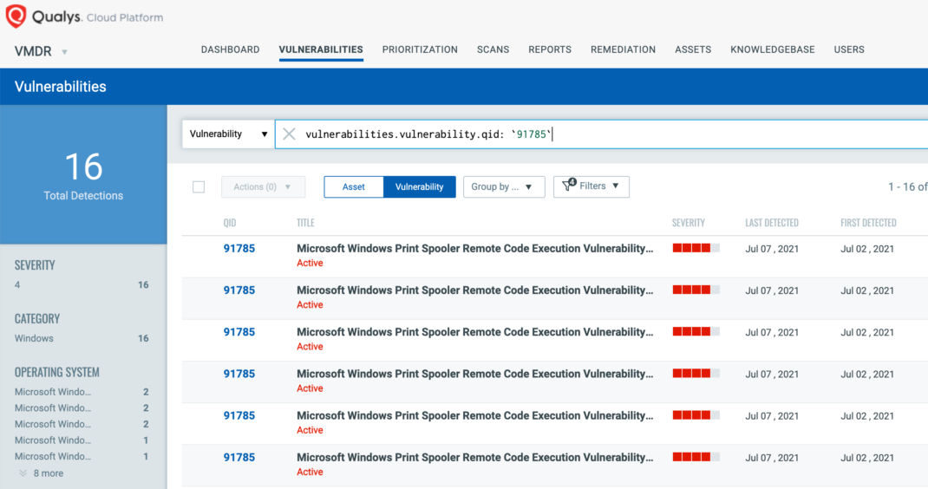
Task: Sort by the SEVERITY column header
Action: click(689, 223)
